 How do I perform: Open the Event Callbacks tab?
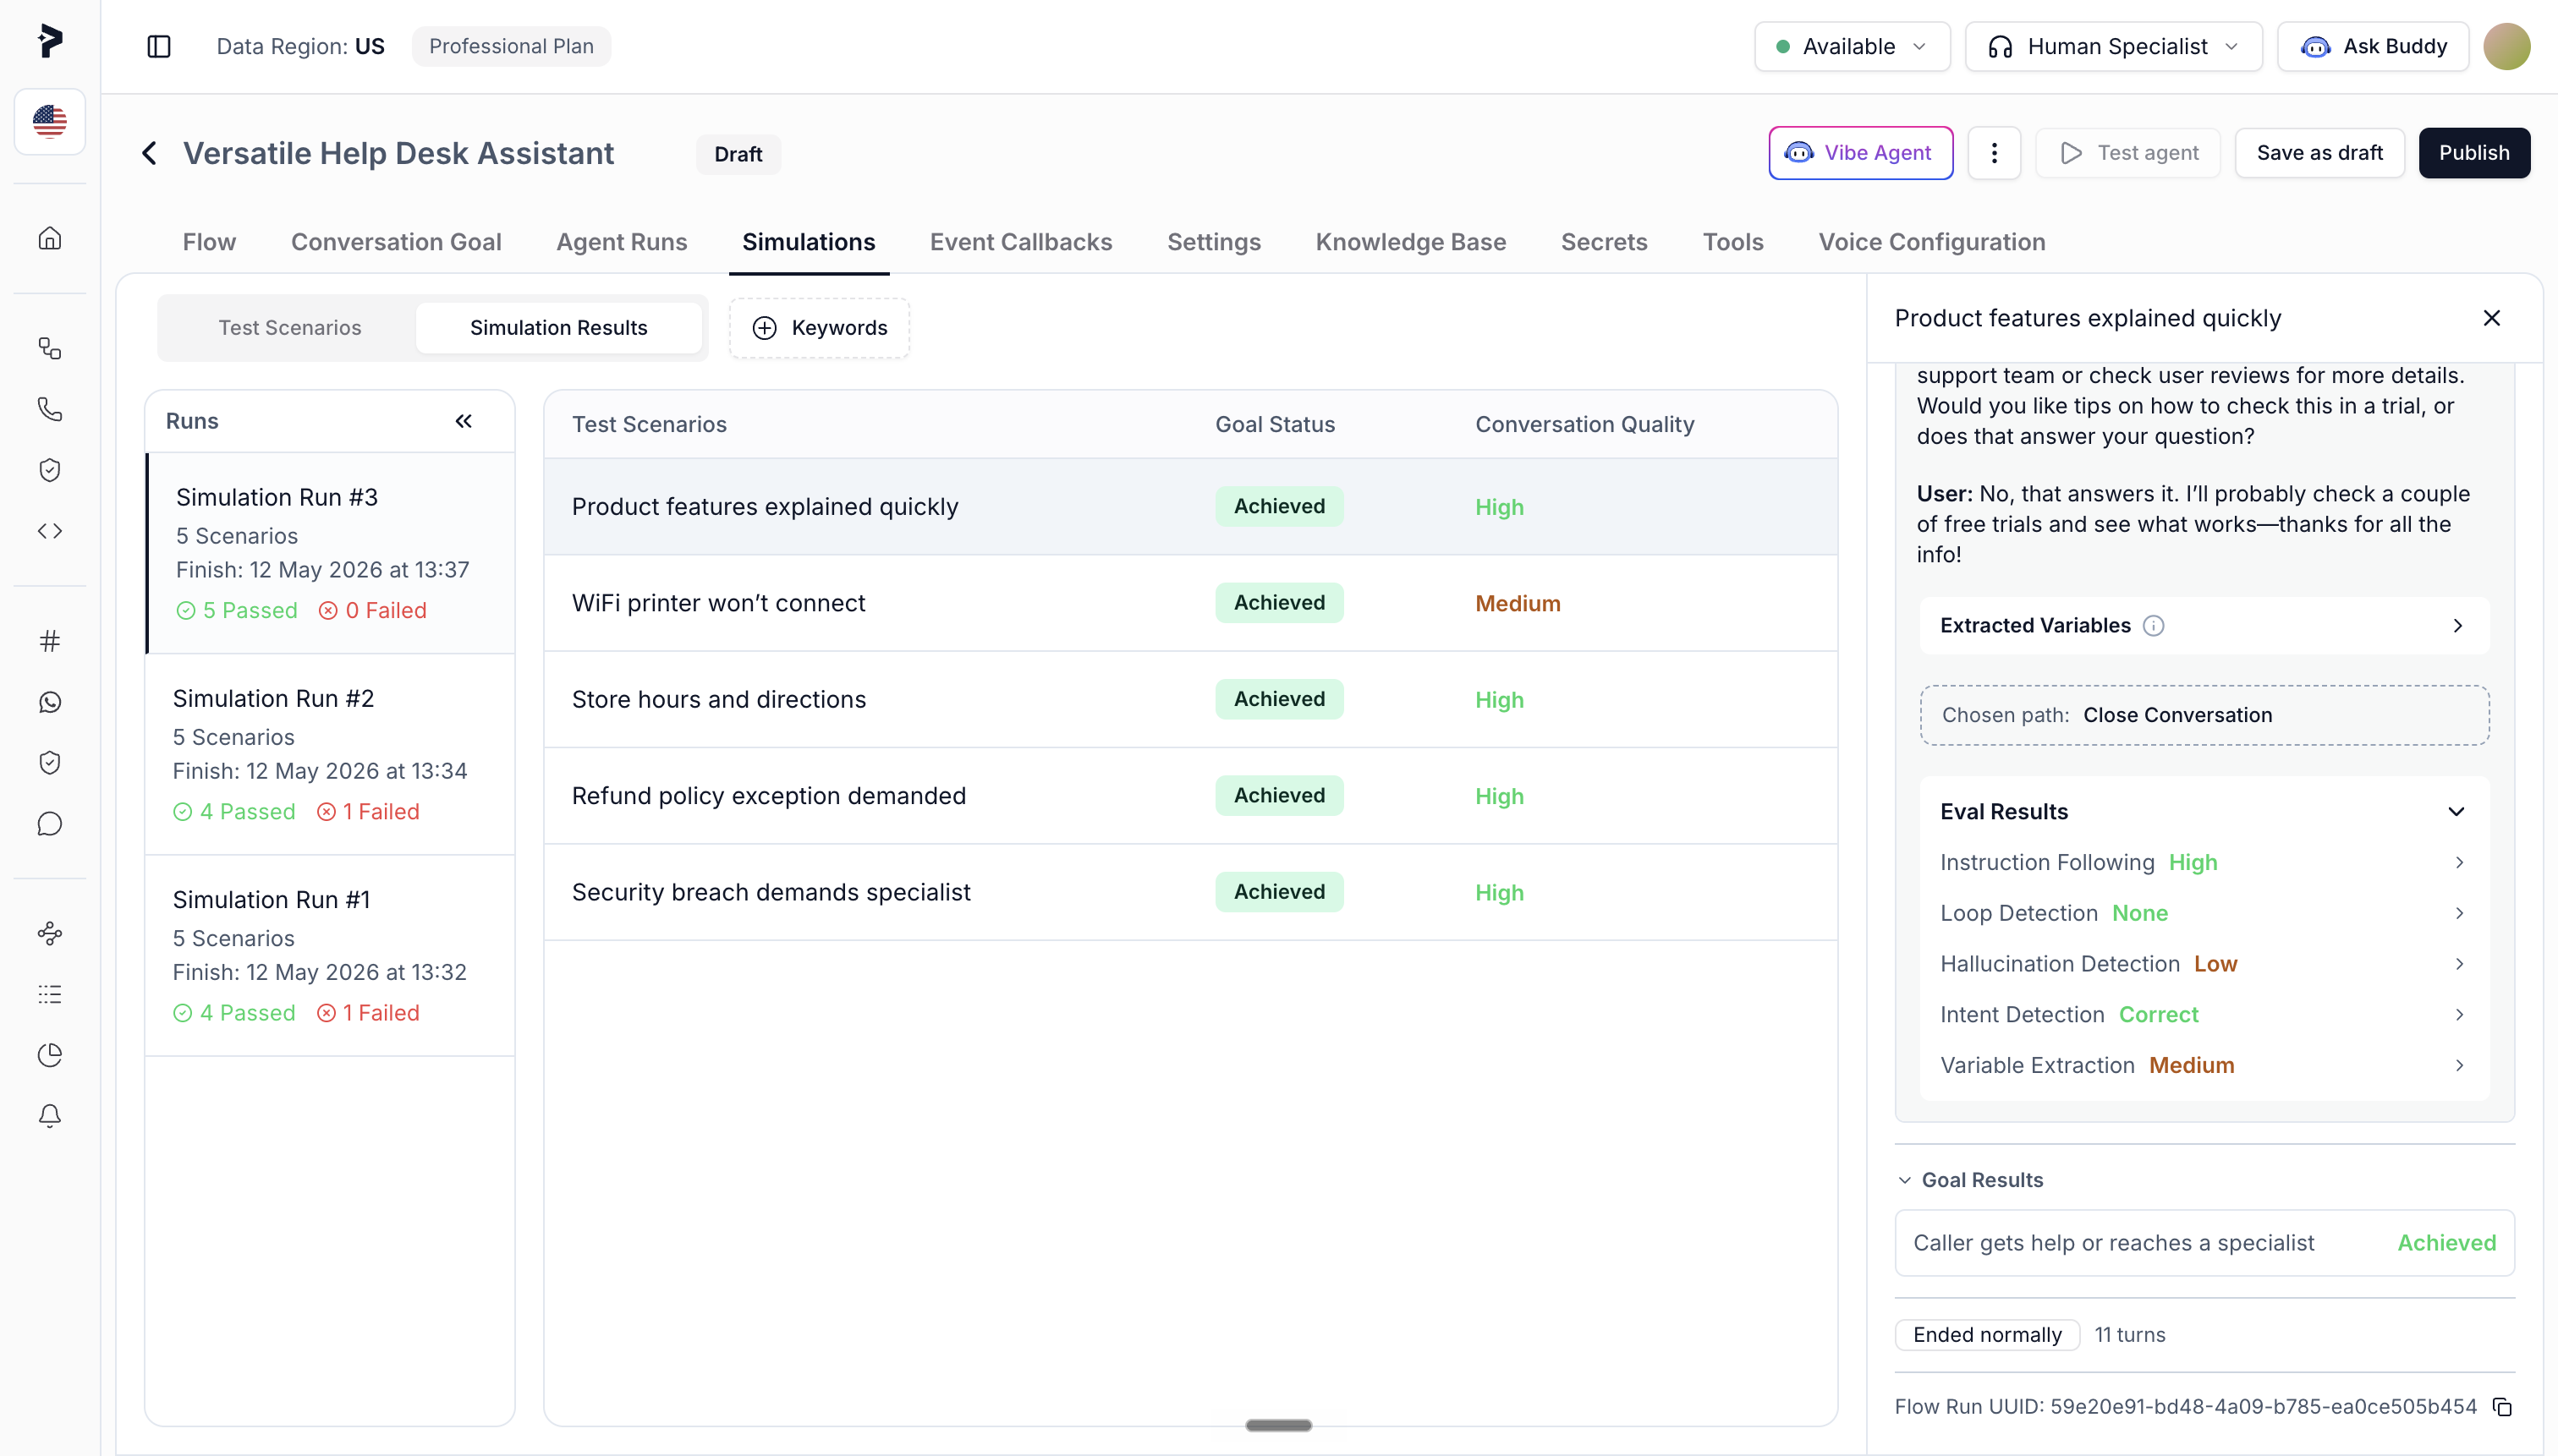click(x=1020, y=242)
